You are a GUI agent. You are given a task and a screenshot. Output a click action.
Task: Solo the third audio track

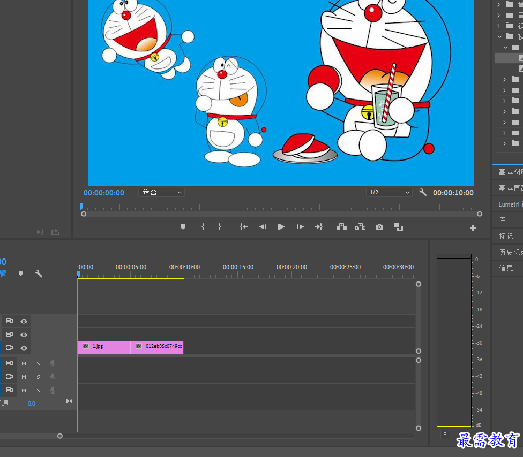pos(38,391)
